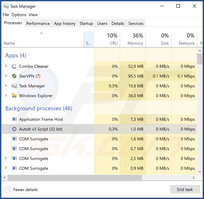The width and height of the screenshot is (204, 199).
Task: Select the Windows Explorer process name
Action: (36, 96)
